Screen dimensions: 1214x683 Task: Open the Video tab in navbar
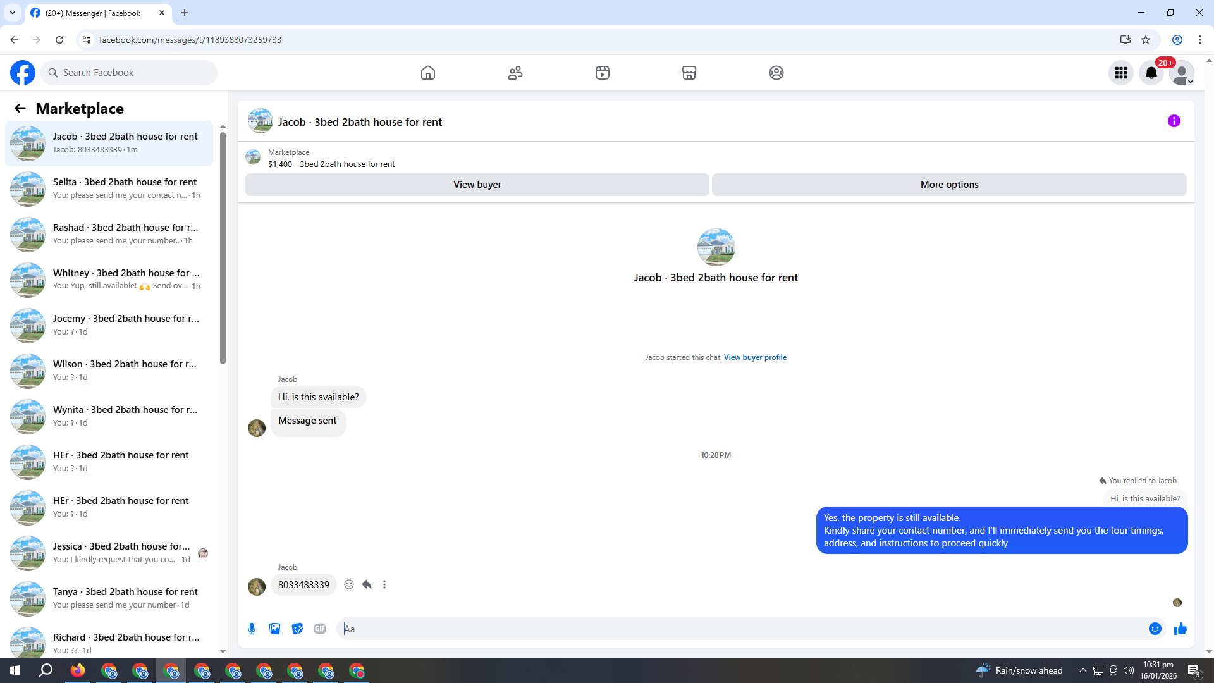(x=602, y=73)
